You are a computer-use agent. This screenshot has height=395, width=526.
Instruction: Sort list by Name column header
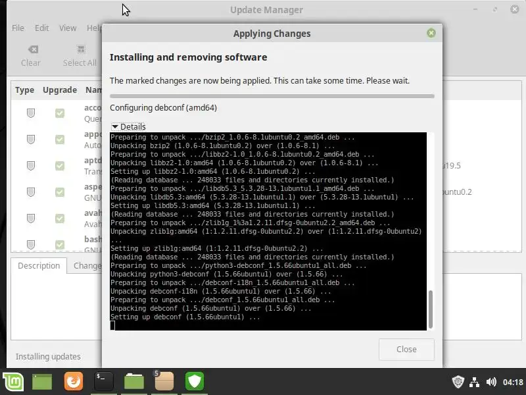[x=93, y=90]
